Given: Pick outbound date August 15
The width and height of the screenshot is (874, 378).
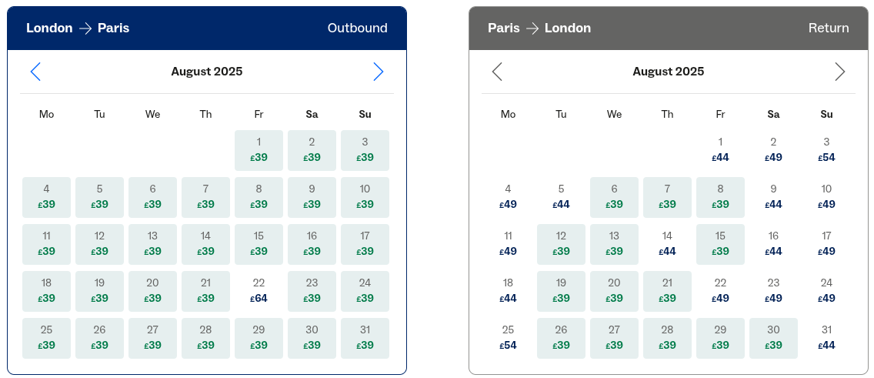Looking at the screenshot, I should (x=259, y=244).
